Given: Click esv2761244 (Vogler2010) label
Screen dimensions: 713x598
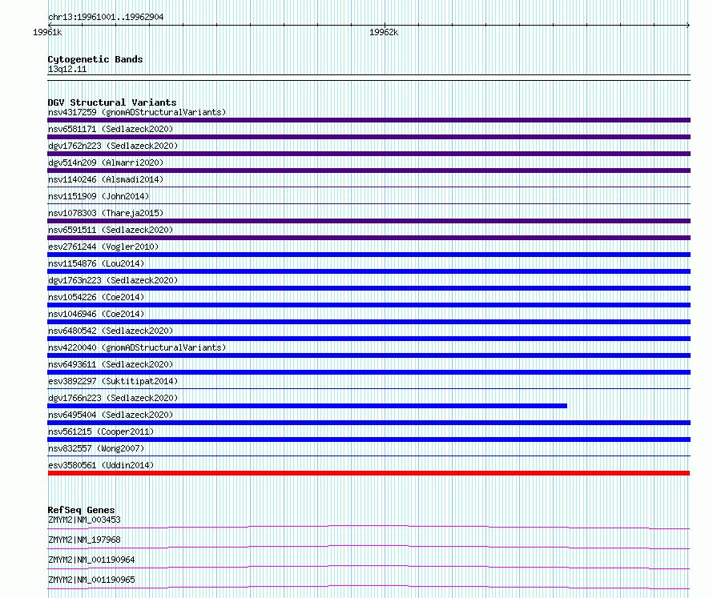Looking at the screenshot, I should (103, 247).
